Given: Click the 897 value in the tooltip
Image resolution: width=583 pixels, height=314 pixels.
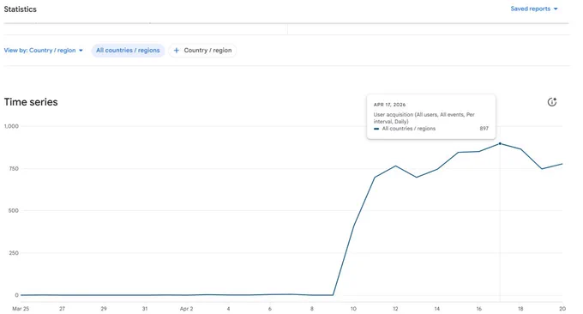Looking at the screenshot, I should coord(484,129).
